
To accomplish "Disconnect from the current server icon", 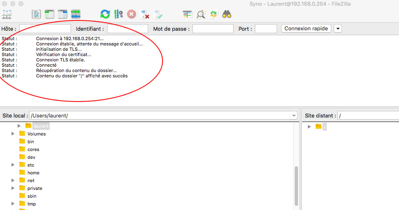I will pos(145,14).
